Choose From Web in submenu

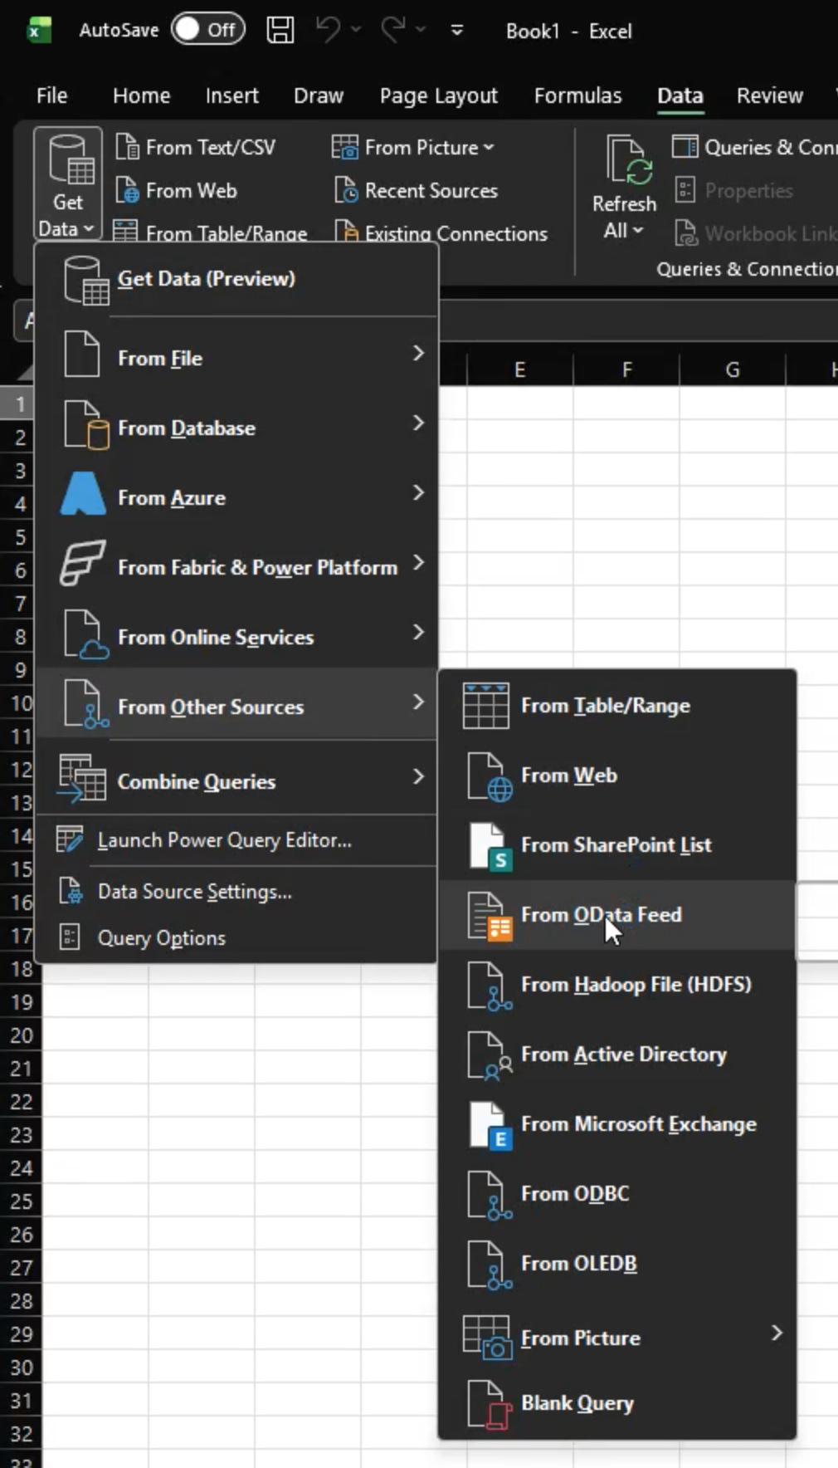point(617,776)
